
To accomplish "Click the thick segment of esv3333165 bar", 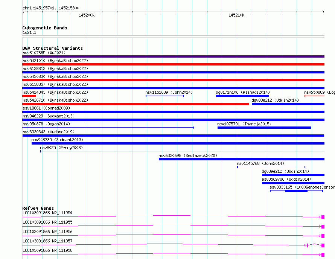I will click(296, 191).
